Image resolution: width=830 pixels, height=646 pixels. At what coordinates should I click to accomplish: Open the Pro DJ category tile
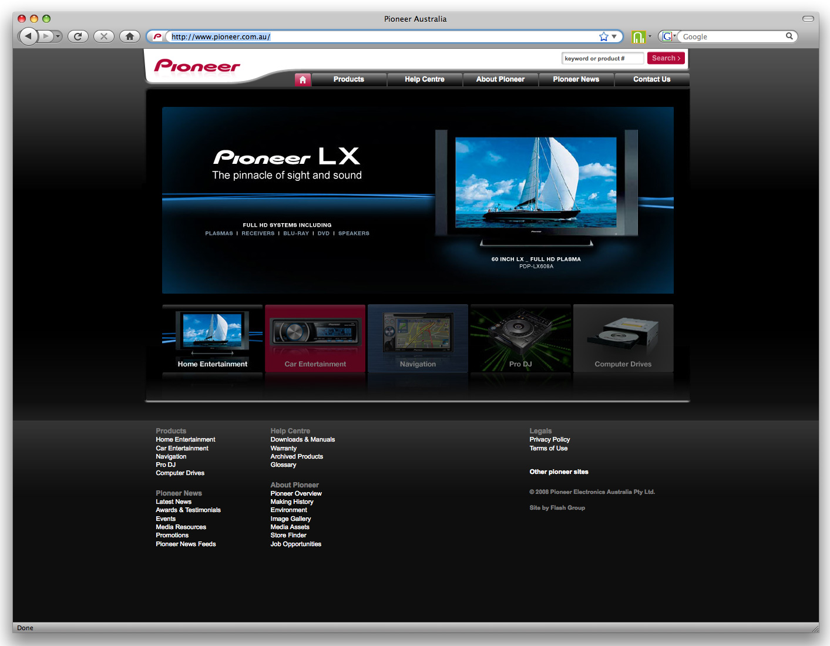point(520,338)
